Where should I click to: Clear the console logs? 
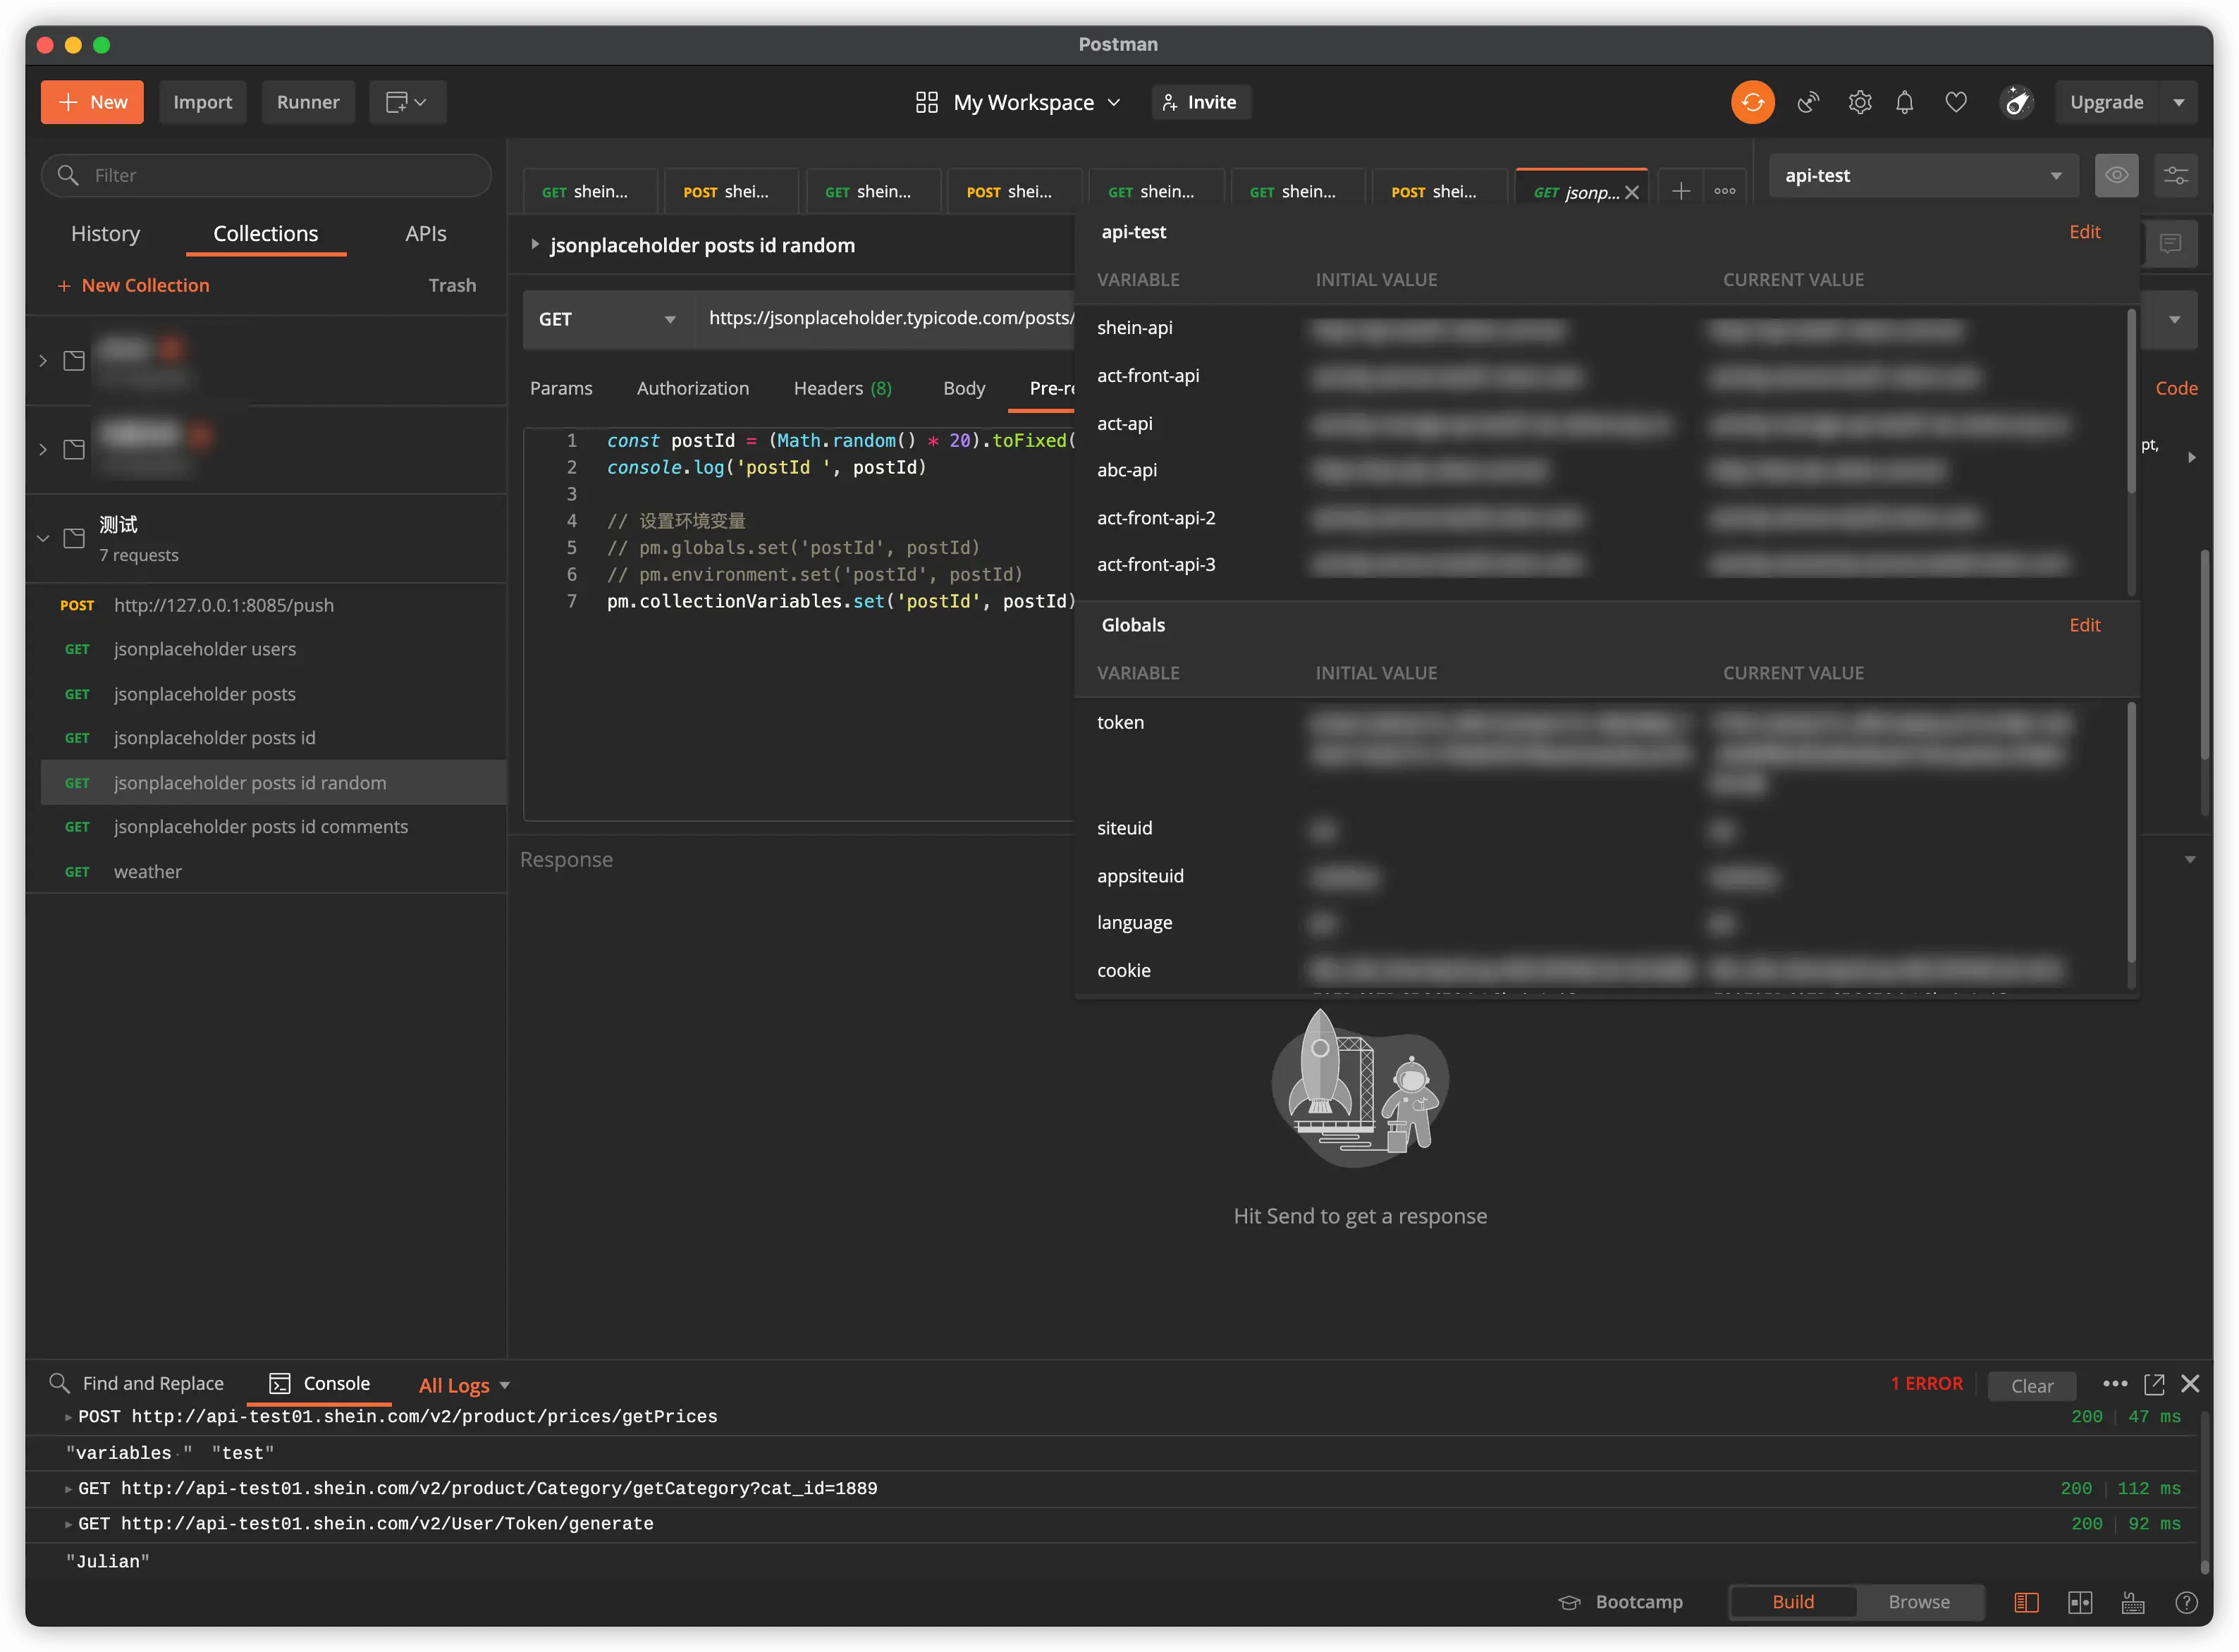click(x=2031, y=1386)
